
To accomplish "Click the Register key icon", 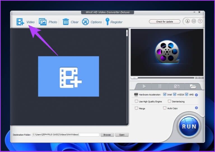I will coord(107,22).
